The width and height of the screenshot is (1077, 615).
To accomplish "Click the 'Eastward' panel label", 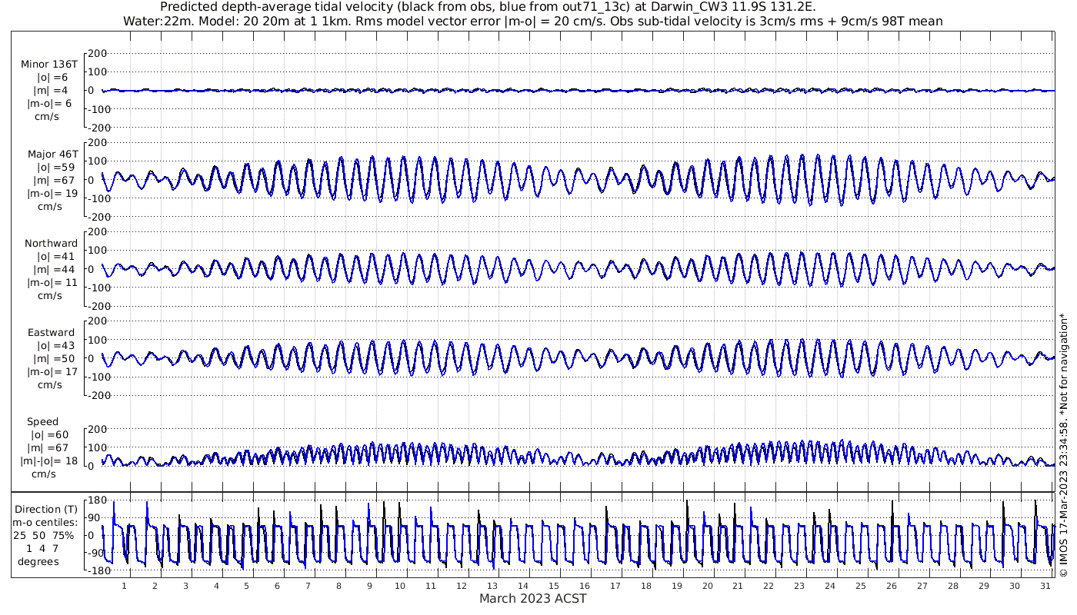I will click(x=51, y=334).
